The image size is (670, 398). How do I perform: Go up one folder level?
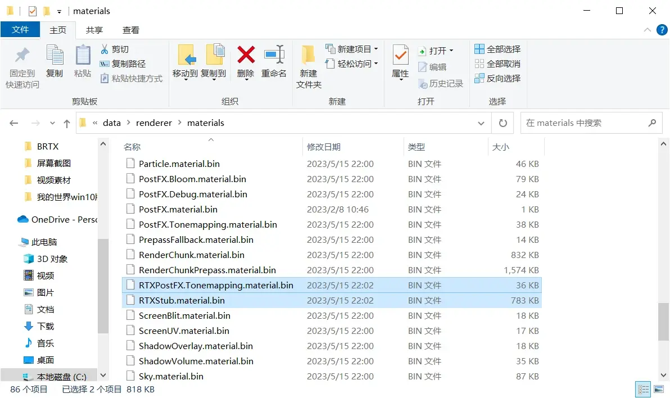coord(67,123)
